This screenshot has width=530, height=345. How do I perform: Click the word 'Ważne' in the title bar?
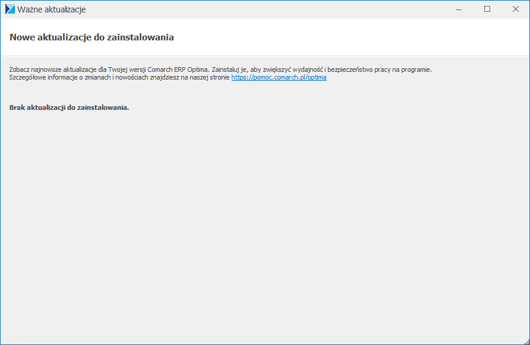click(30, 10)
